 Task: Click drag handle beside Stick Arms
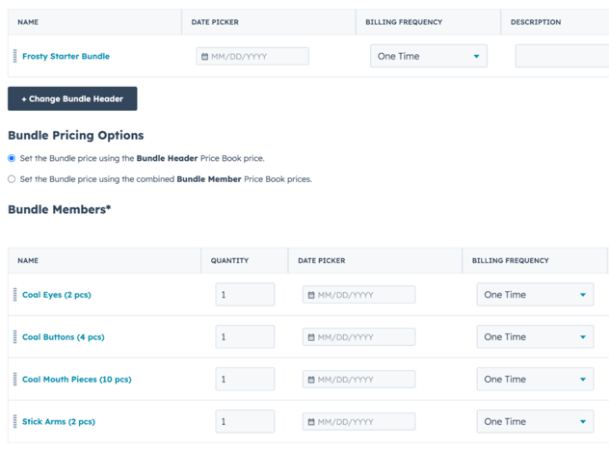(14, 422)
